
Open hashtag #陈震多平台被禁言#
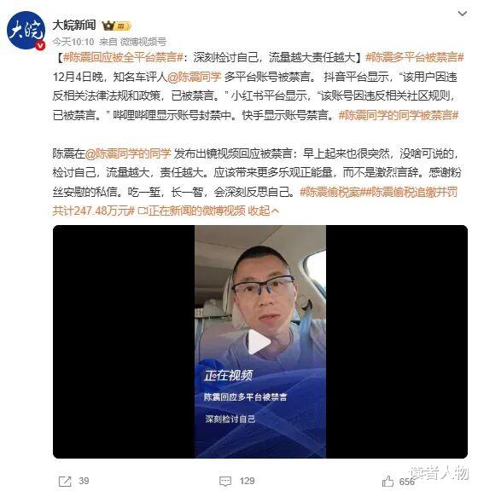coord(414,58)
